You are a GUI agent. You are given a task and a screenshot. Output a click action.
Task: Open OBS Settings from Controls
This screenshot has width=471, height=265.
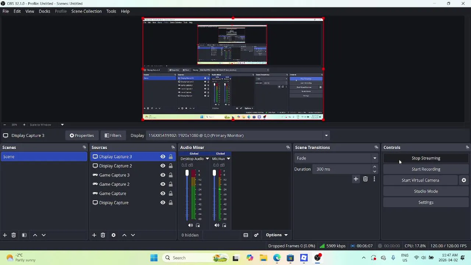(x=426, y=202)
